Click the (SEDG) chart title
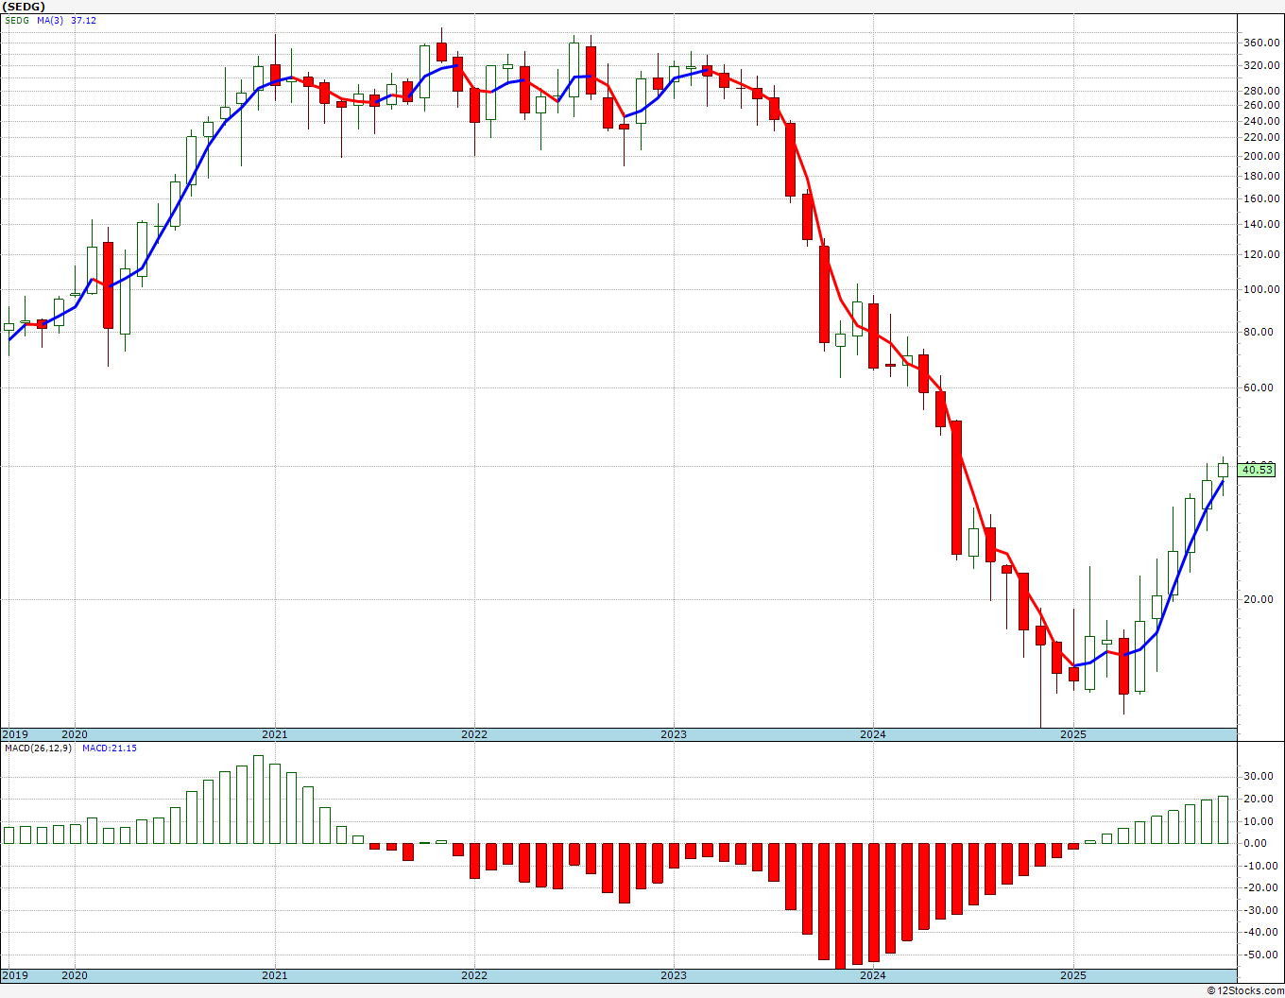This screenshot has width=1285, height=998. (x=23, y=7)
